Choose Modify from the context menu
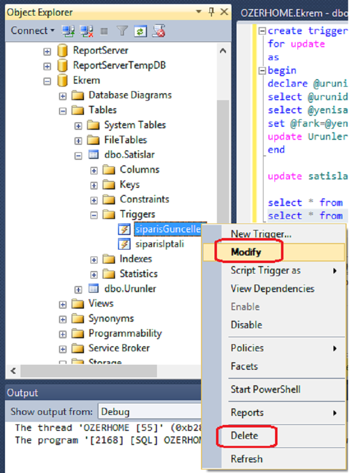The image size is (349, 473). (245, 252)
